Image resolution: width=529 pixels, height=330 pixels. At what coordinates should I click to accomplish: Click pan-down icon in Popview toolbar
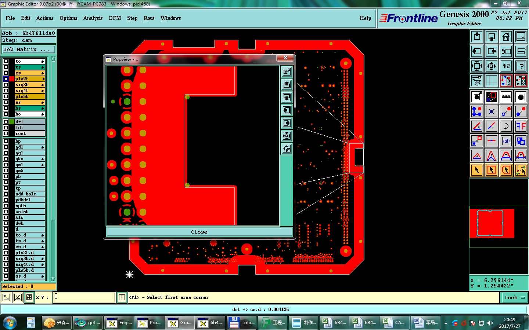(287, 97)
